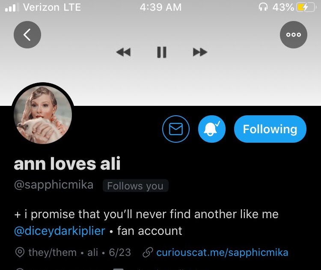Open the profile picture thumbnail

(43, 114)
